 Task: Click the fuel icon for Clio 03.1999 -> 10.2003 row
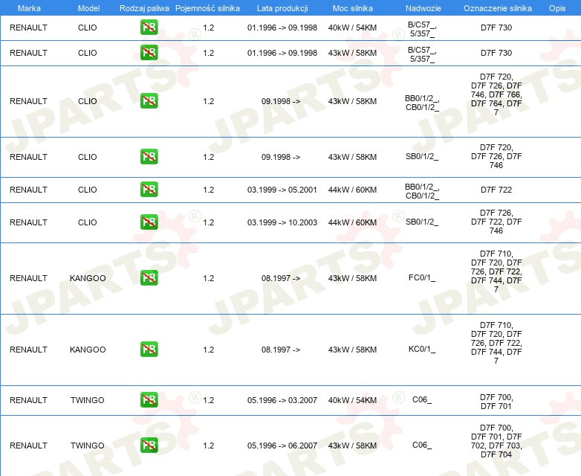149,222
